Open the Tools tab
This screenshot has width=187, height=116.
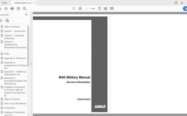(x=4, y=3)
